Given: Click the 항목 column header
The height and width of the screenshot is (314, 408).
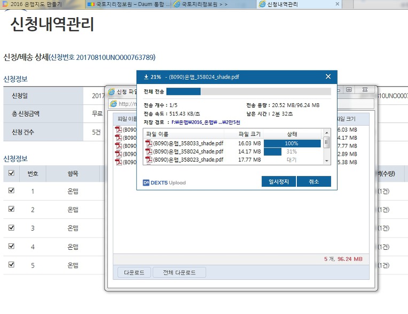Looking at the screenshot, I should click(73, 173).
